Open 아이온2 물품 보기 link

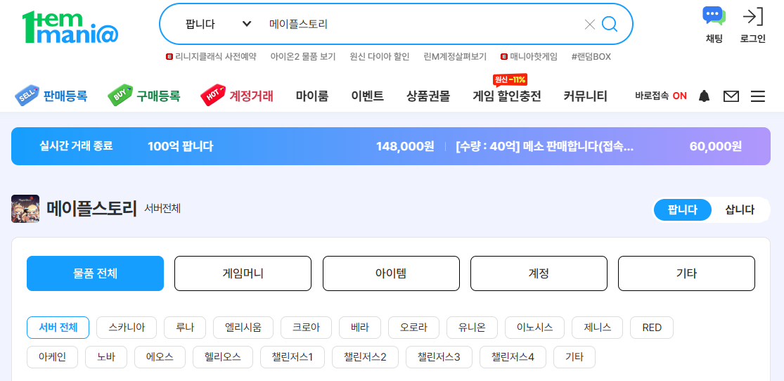point(302,56)
